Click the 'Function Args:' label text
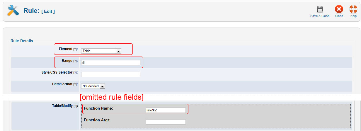Screen dimensions: 361x131 [97, 120]
